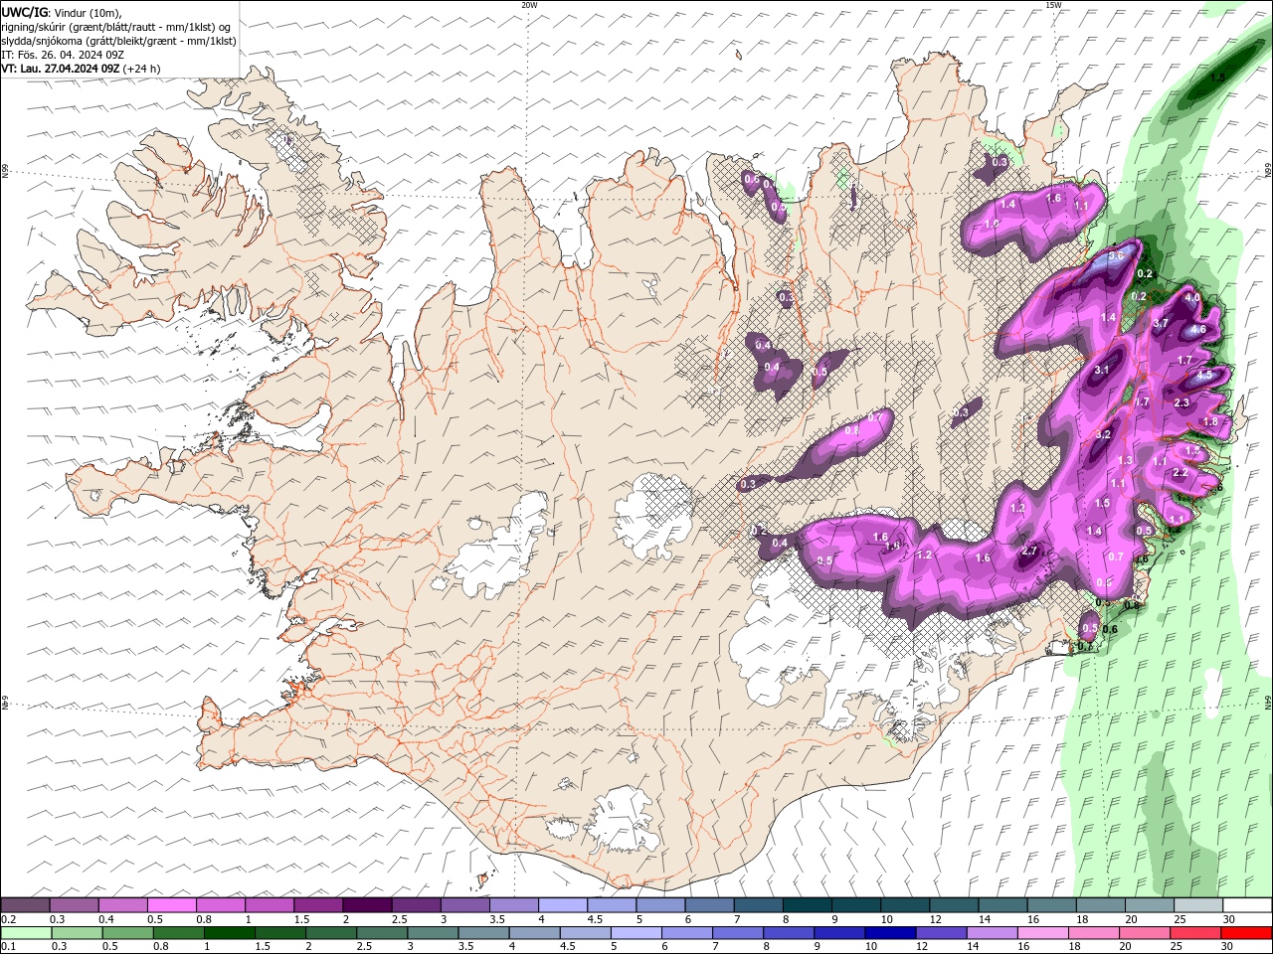The image size is (1273, 954).
Task: Click the map value '2.2'
Action: (x=1181, y=473)
